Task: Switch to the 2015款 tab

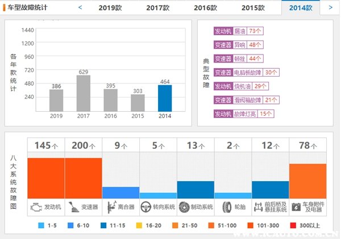Action: pos(252,8)
